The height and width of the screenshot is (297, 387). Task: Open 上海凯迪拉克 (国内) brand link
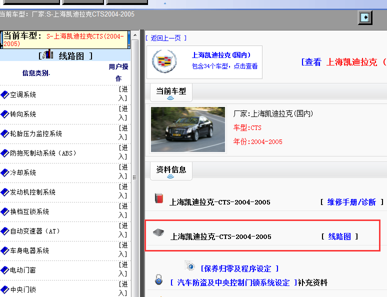point(221,55)
